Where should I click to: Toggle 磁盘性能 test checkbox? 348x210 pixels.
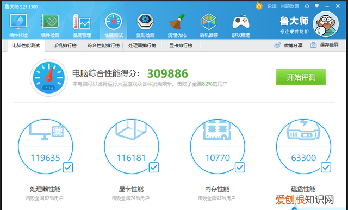click(x=326, y=168)
